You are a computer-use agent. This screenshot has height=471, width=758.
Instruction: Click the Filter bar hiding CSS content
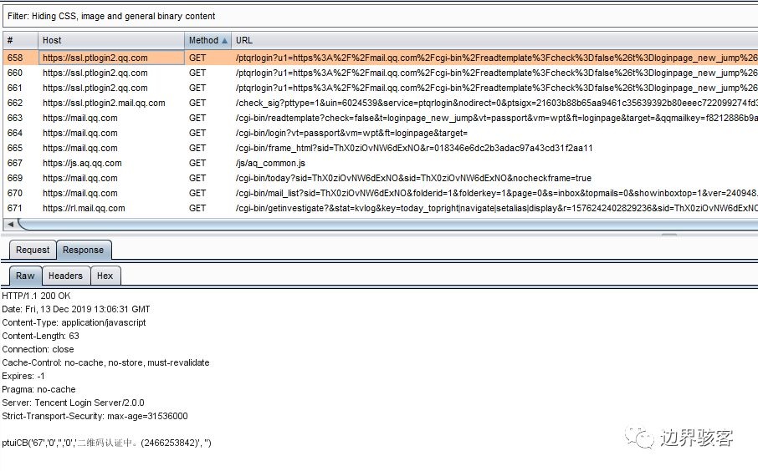click(380, 16)
